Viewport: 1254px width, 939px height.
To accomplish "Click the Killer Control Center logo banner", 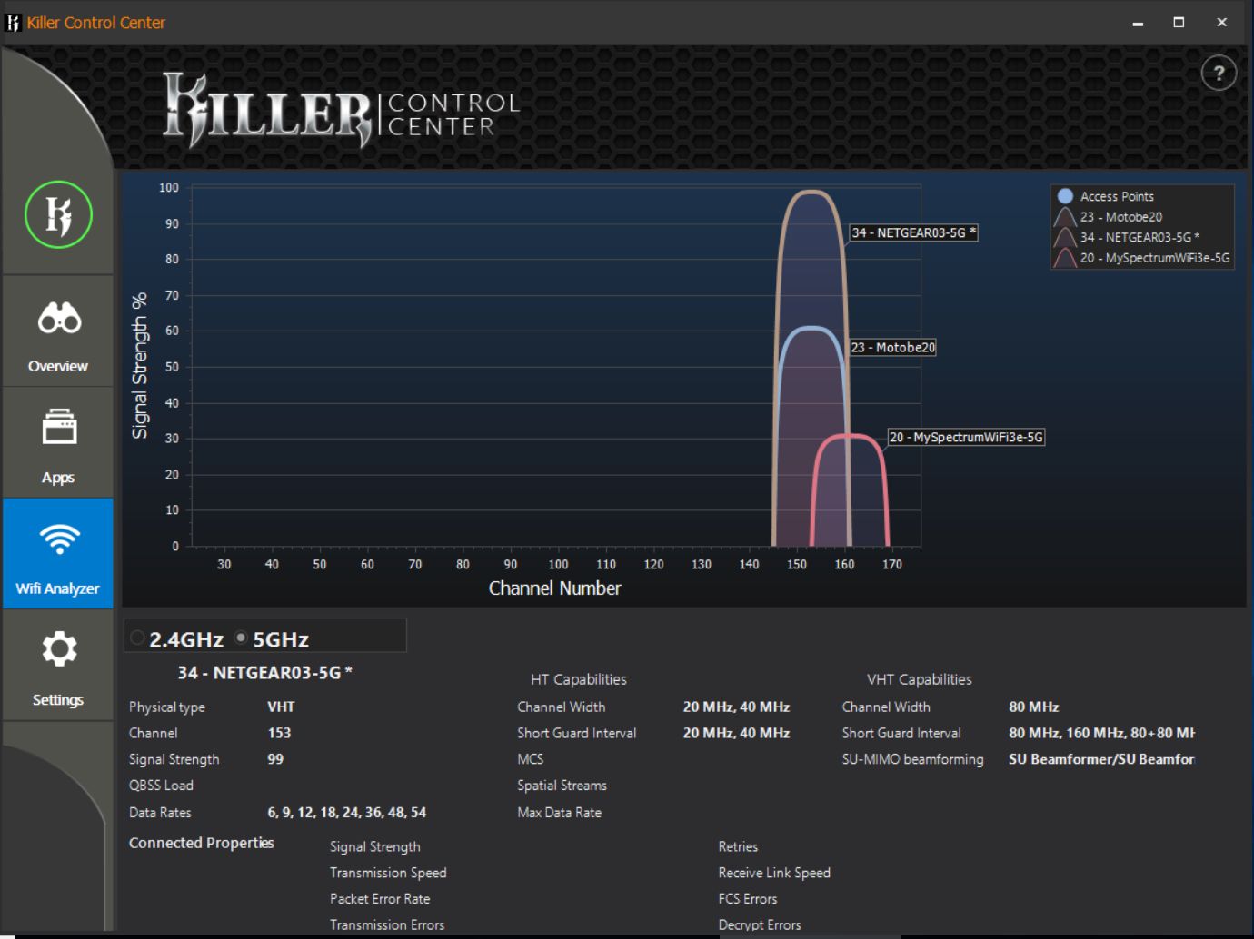I will (x=341, y=111).
